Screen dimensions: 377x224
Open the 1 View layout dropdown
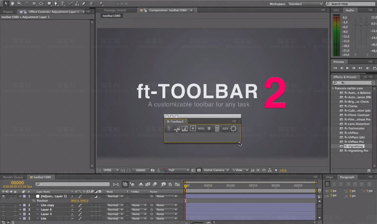pyautogui.click(x=240, y=170)
